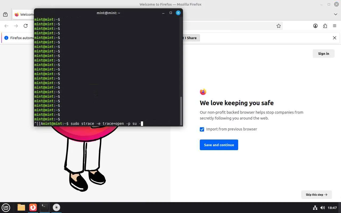
Task: Maximize the terminal window
Action: (171, 13)
